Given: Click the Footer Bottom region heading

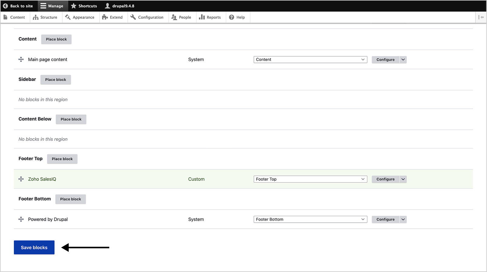Looking at the screenshot, I should tap(35, 199).
